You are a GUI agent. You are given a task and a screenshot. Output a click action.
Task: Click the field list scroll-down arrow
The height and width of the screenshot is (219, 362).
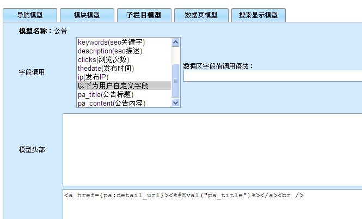click(175, 102)
